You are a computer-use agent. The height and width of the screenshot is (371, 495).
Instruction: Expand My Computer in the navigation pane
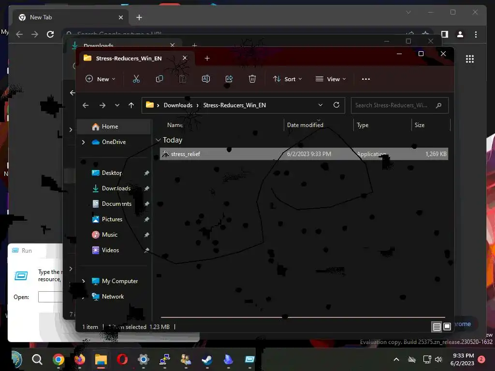(x=83, y=281)
